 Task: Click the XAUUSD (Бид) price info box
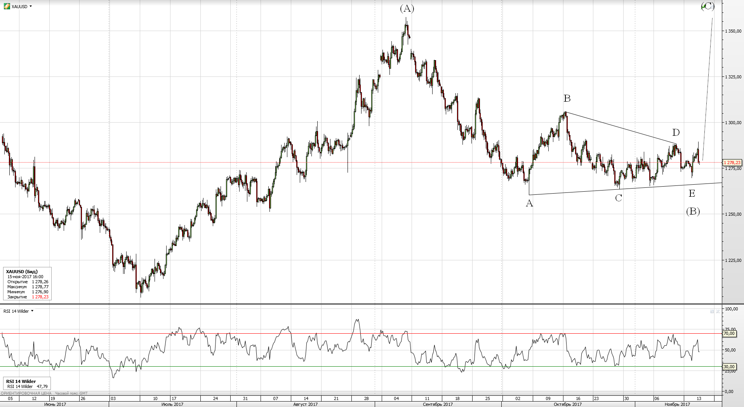pyautogui.click(x=27, y=284)
